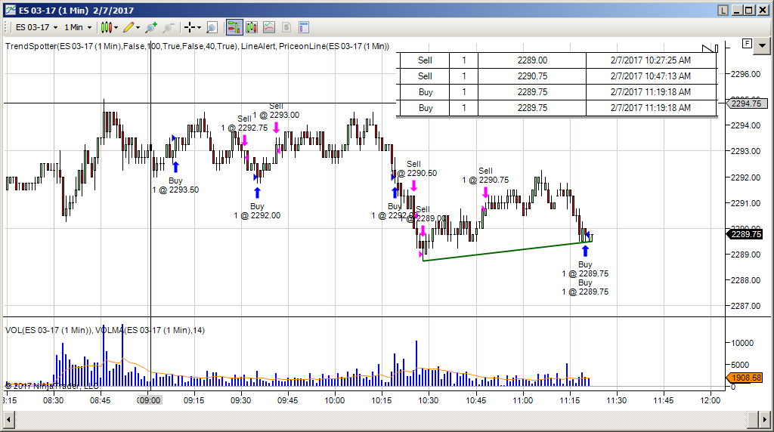This screenshot has width=774, height=432.
Task: Click the greyed zoom out magnifier icon
Action: pos(169,28)
